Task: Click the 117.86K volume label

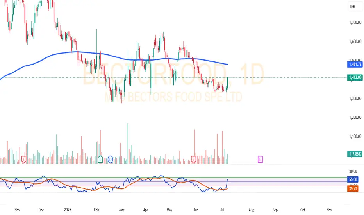Action: (x=355, y=154)
